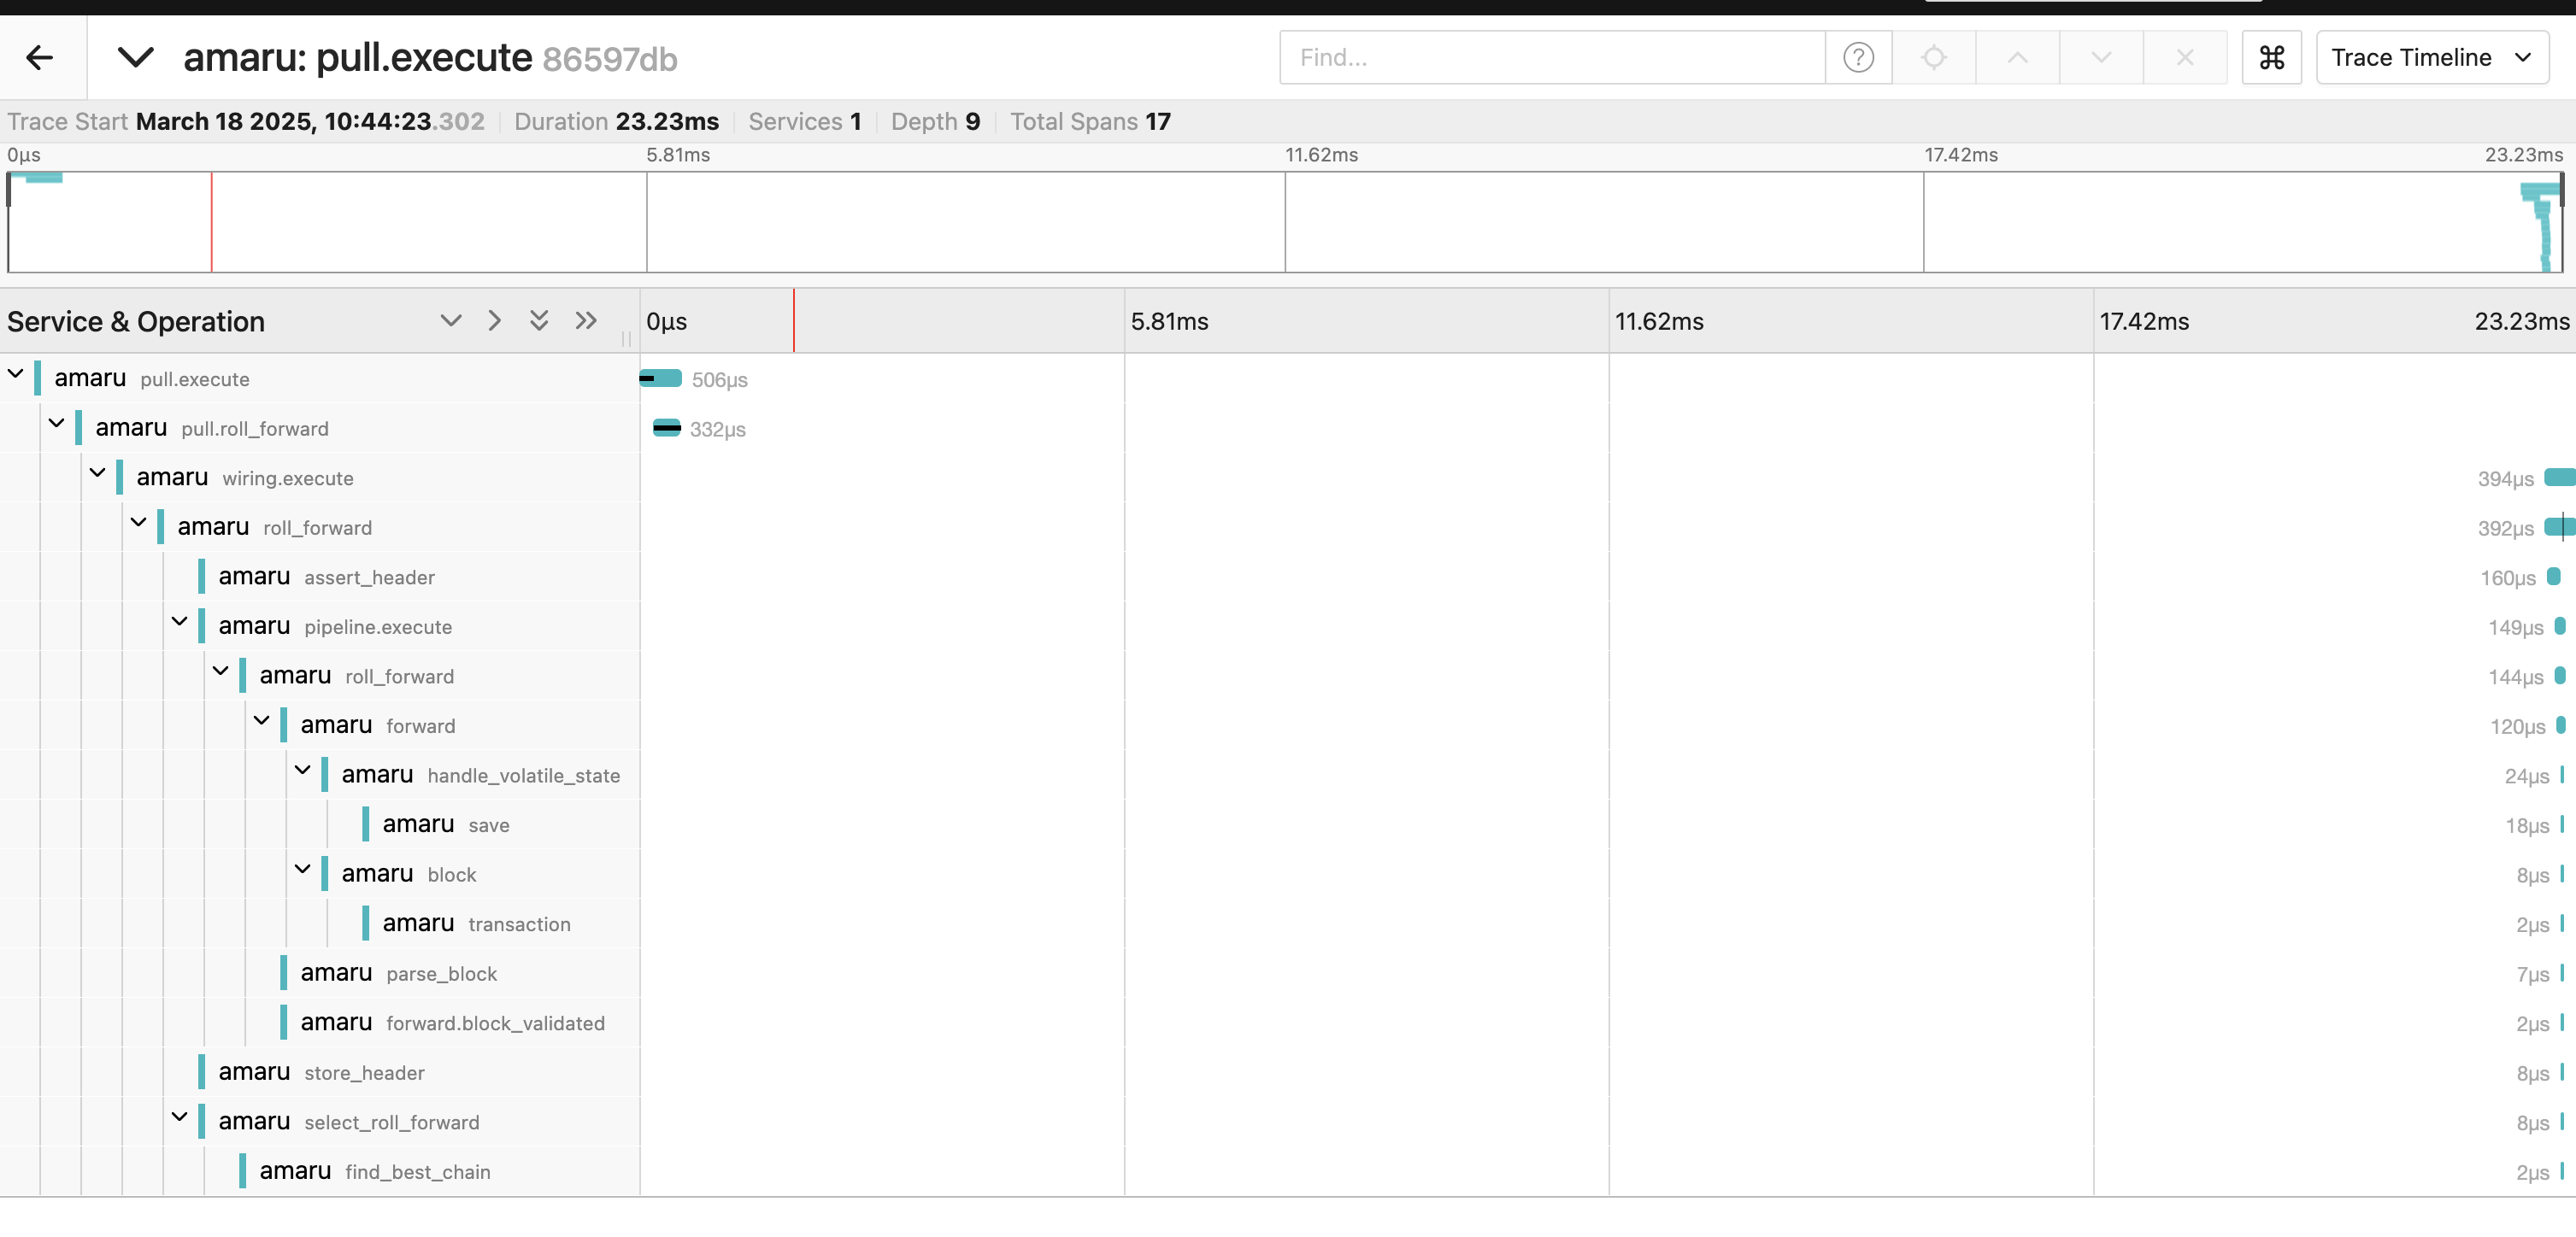Collapse the pipeline.execute span row

(x=180, y=622)
